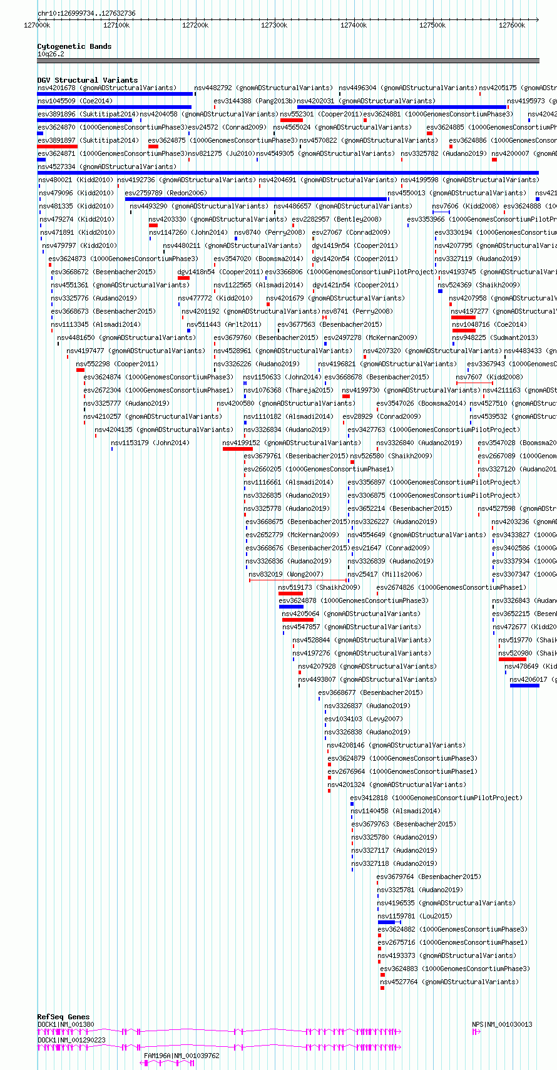Click variant nsv7607 (Kidd2008)
Screen dimensions: 557x1070
coord(489,378)
